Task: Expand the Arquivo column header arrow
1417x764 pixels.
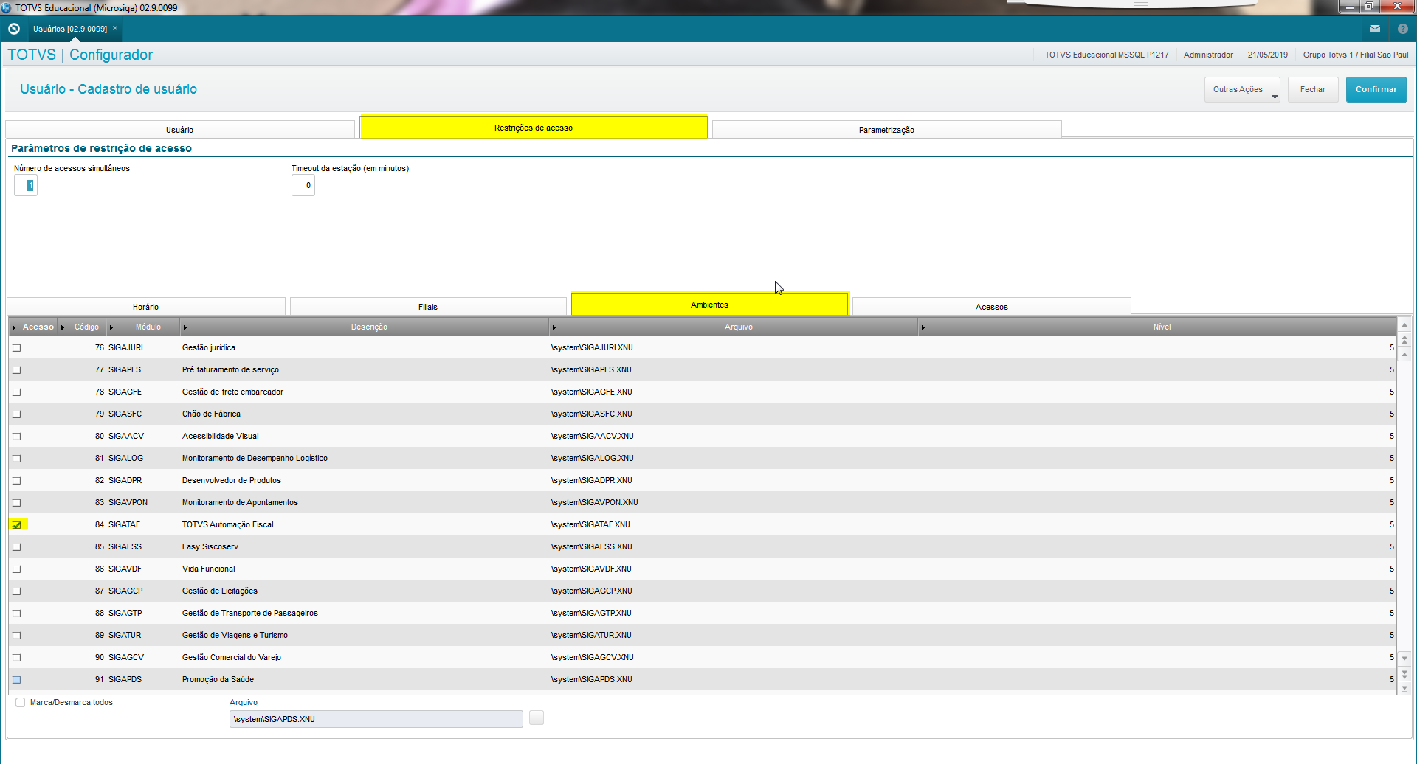Action: [554, 327]
